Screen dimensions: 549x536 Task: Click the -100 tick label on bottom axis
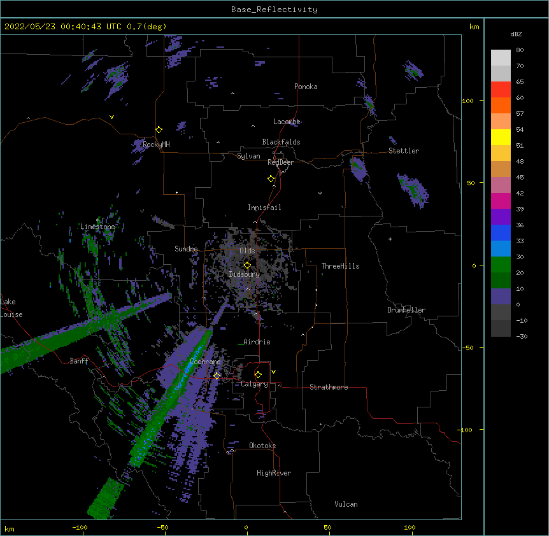coord(80,527)
